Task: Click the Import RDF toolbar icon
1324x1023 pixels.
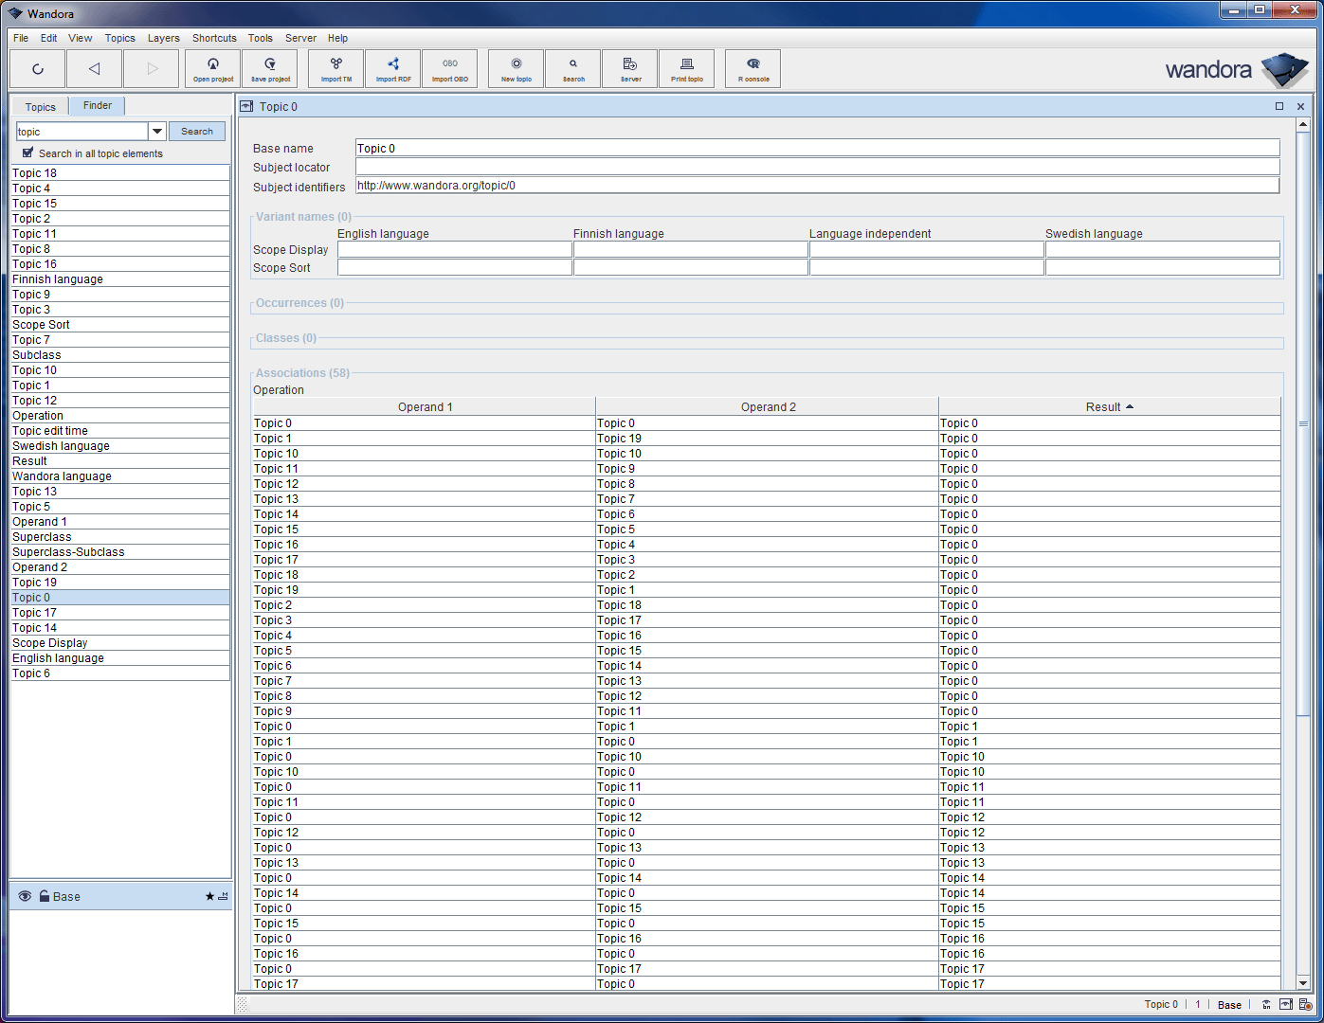Action: [x=392, y=67]
